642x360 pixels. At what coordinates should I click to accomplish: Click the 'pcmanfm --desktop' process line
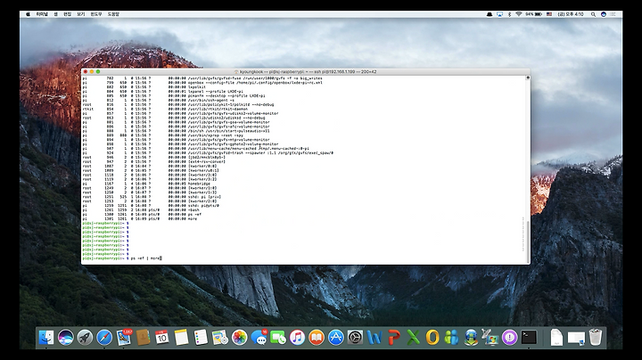174,95
